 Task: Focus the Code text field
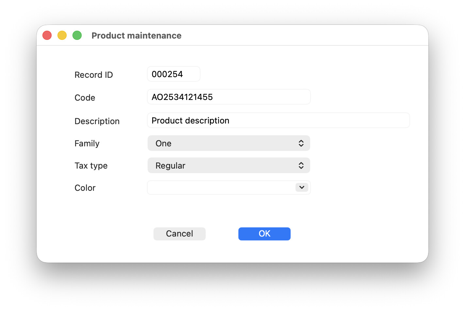(229, 97)
